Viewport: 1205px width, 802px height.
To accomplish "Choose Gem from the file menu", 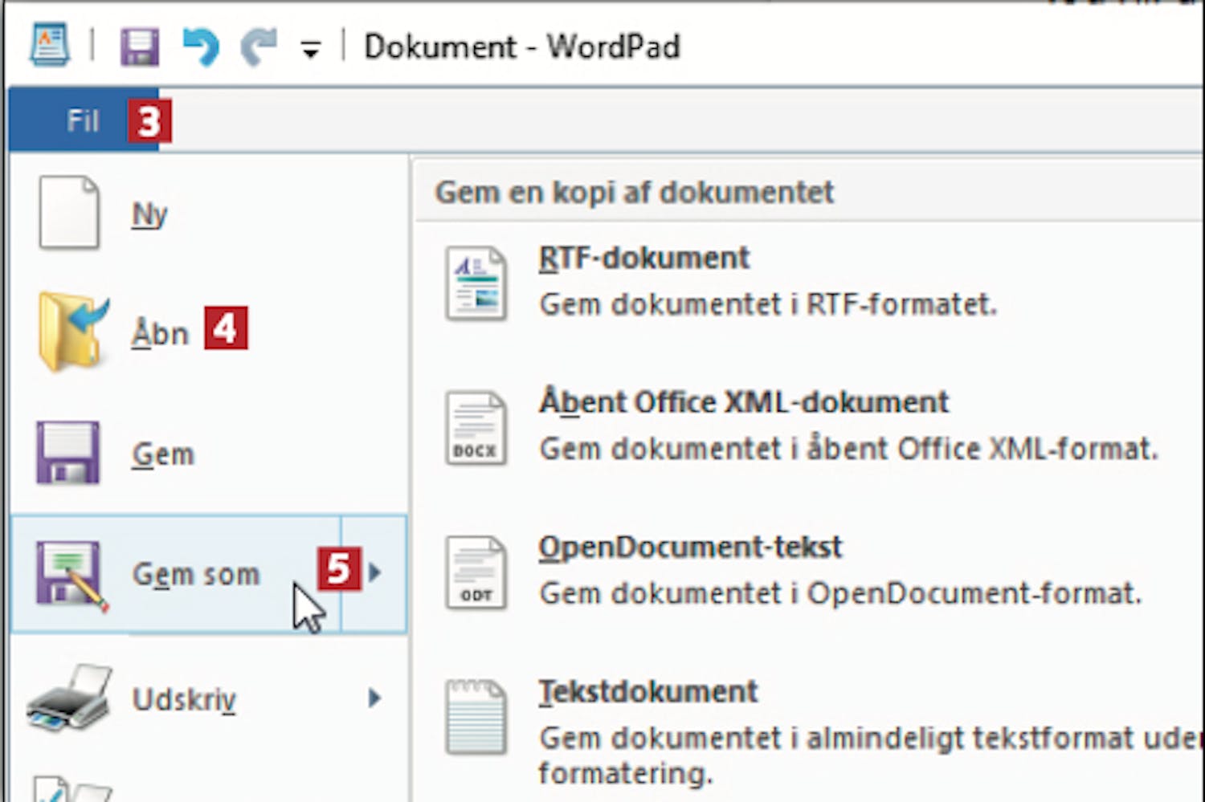I will point(163,454).
